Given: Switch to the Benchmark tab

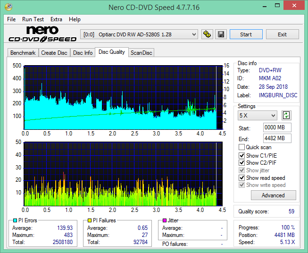Looking at the screenshot, I should (23, 53).
